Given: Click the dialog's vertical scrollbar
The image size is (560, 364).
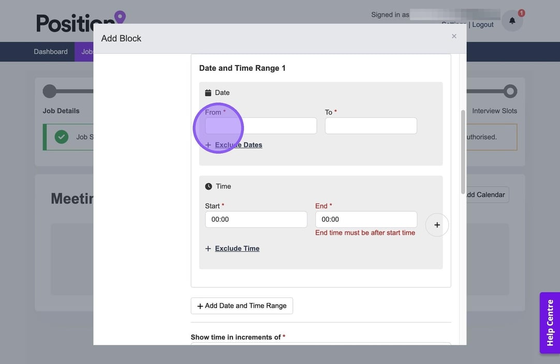Looking at the screenshot, I should (463, 150).
